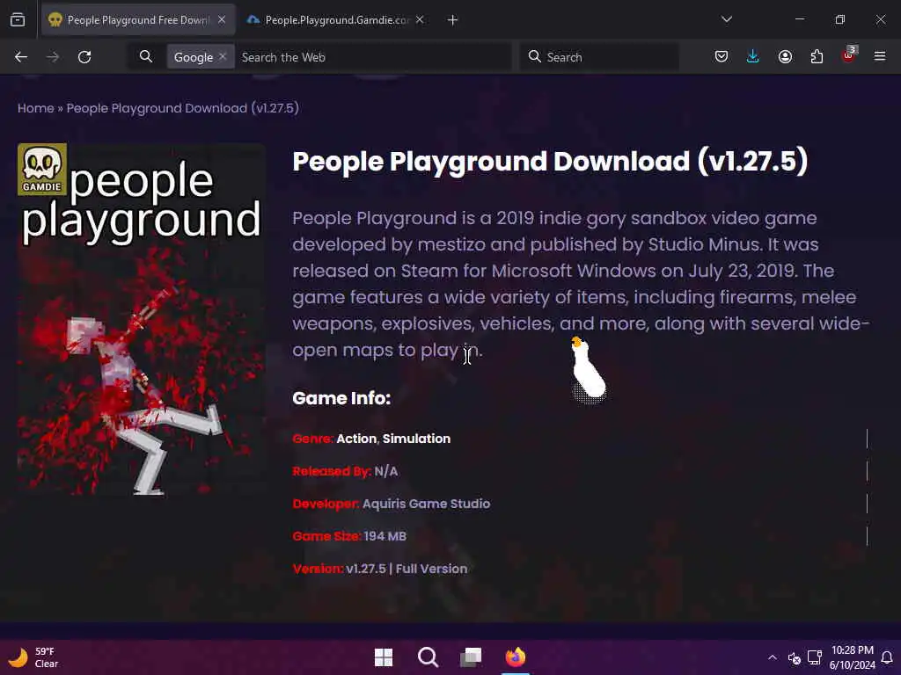Close the People Playground Free Download tab
The height and width of the screenshot is (675, 901).
point(222,19)
